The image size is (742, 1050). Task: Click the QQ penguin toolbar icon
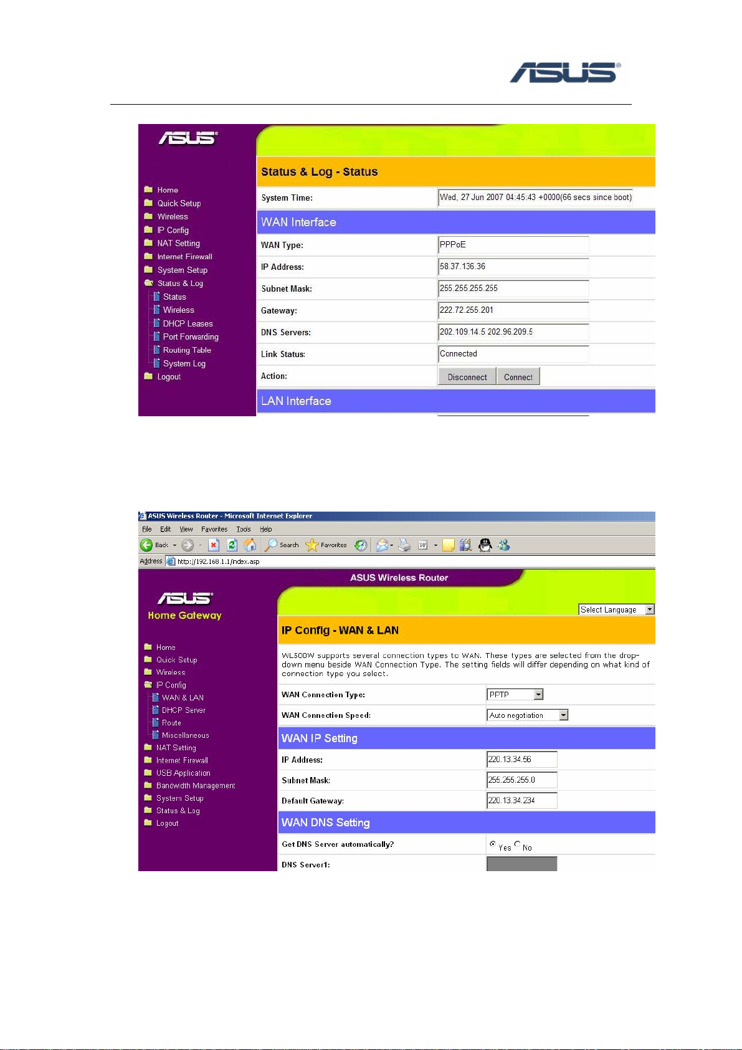[x=485, y=545]
